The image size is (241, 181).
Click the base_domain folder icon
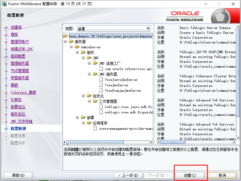65,36
